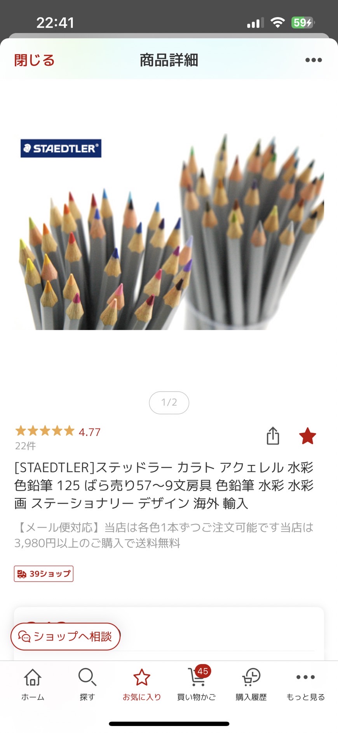Go to ホーム tab

(33, 685)
